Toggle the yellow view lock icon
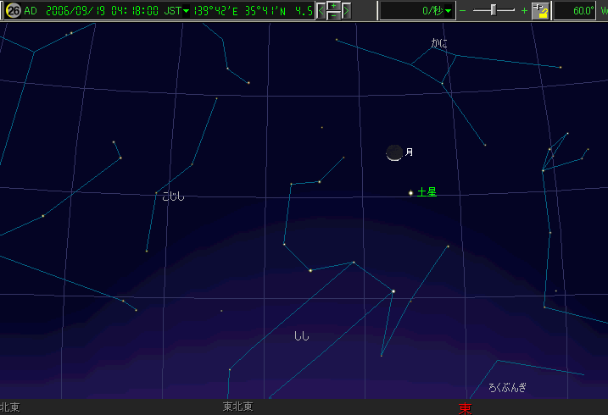Viewport: 608px width, 415px height. coord(540,11)
